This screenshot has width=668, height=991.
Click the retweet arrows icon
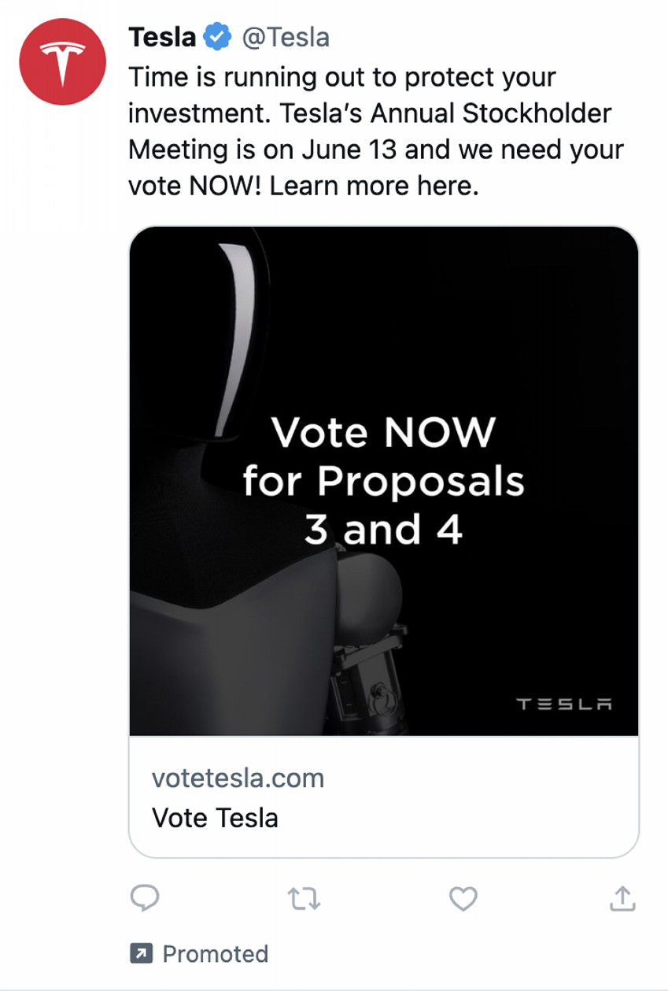coord(303,898)
